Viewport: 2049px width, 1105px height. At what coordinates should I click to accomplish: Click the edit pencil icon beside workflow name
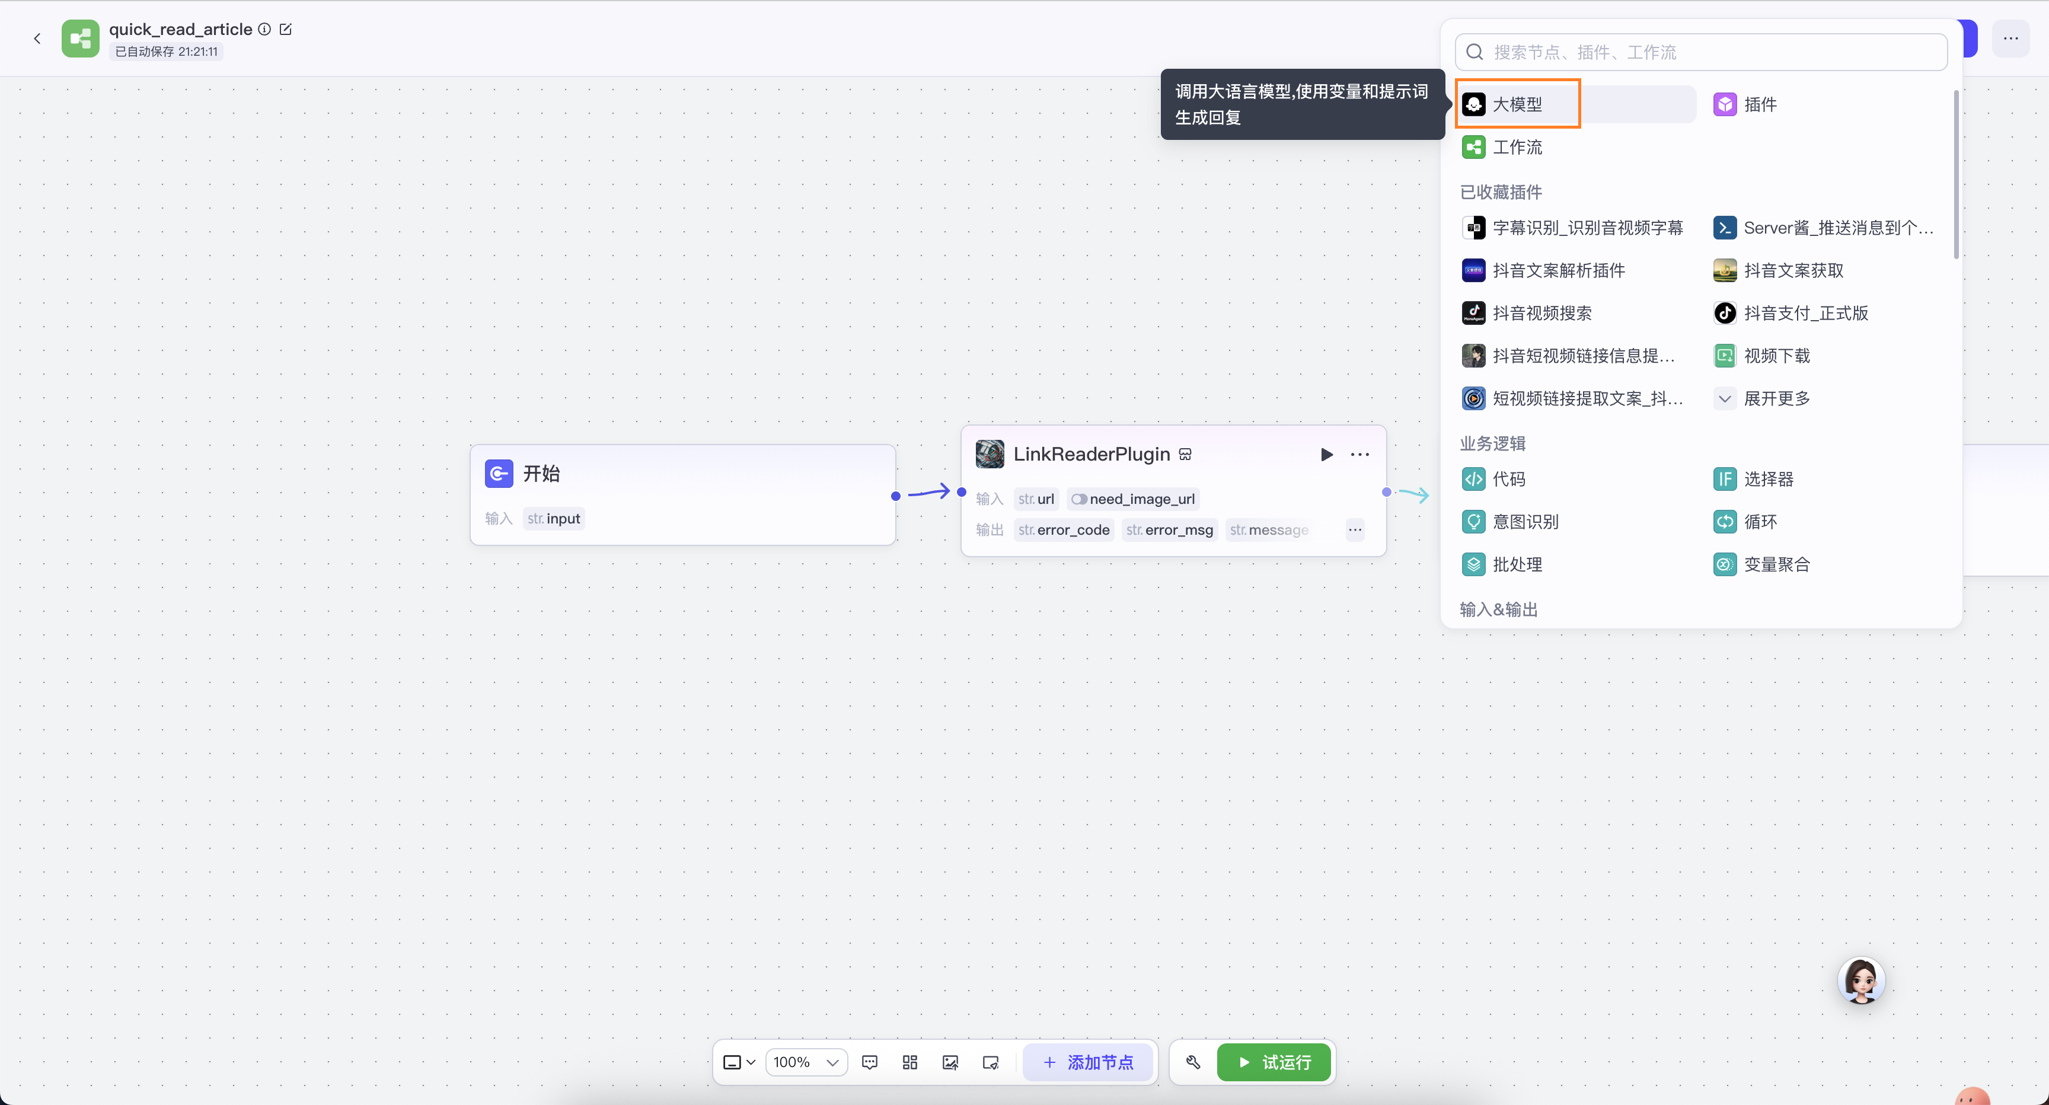click(286, 30)
